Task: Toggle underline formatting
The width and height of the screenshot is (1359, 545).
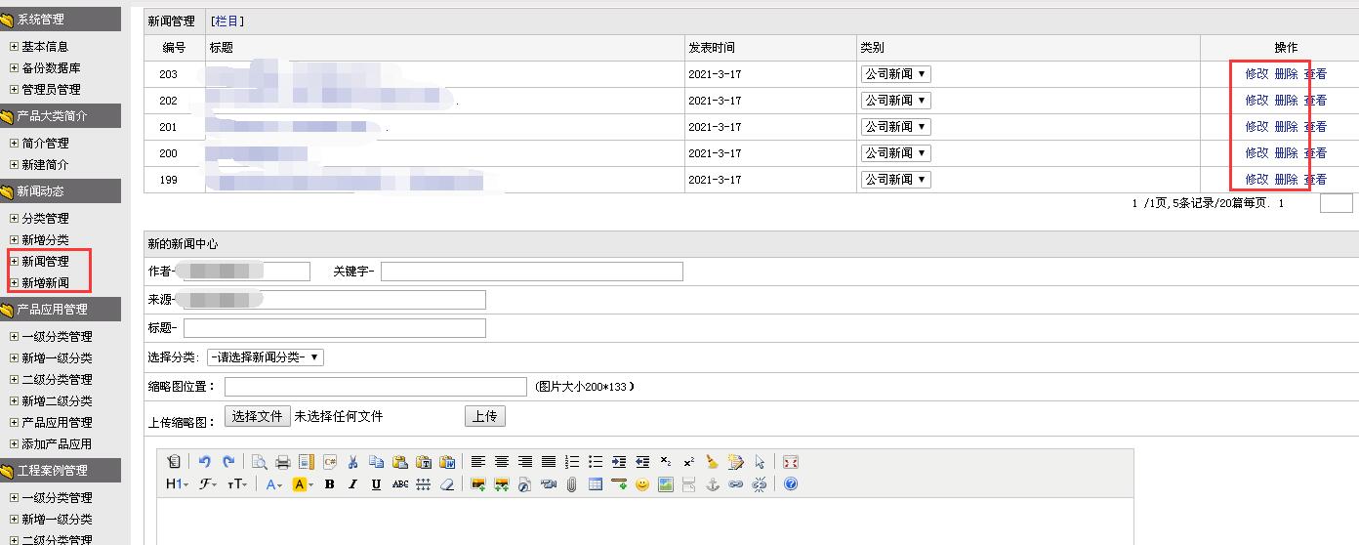Action: coord(376,484)
